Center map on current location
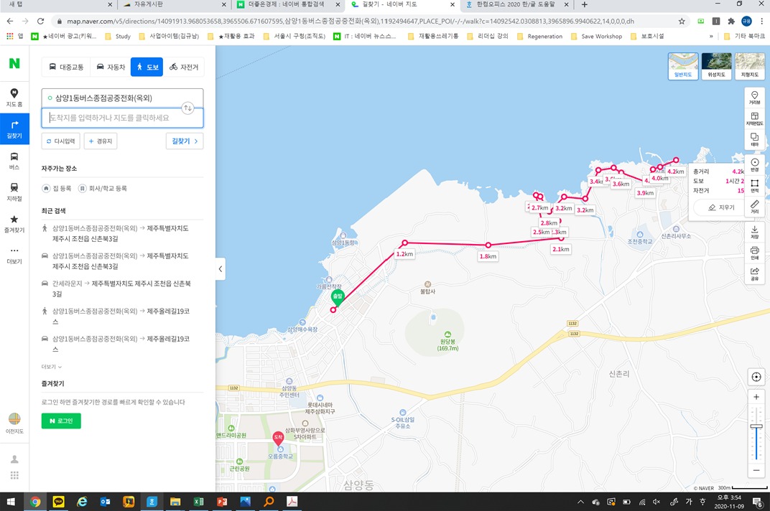 [756, 377]
